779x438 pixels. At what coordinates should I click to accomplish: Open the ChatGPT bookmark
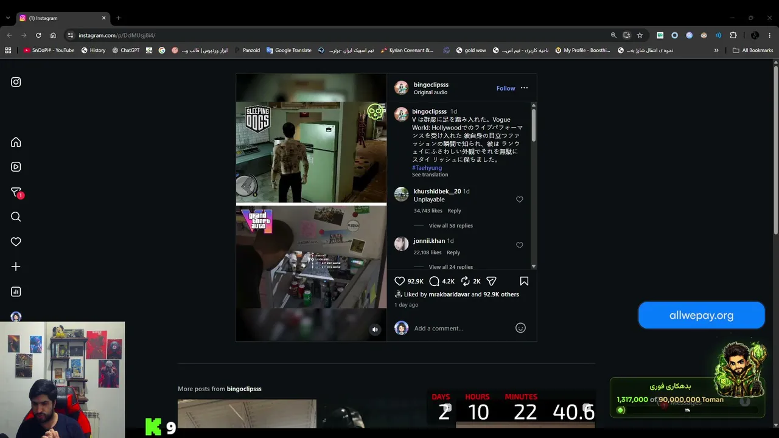[126, 50]
